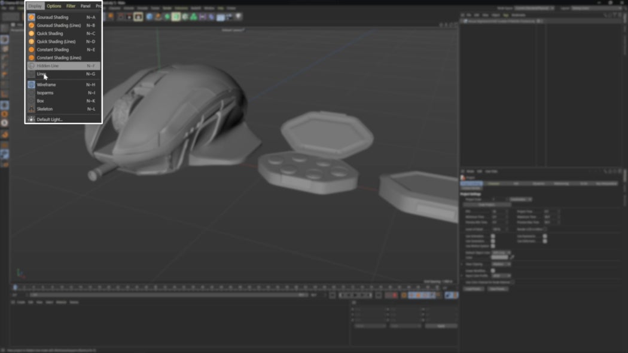Image resolution: width=628 pixels, height=353 pixels.
Task: Toggle Render LOD in Editor checkbox
Action: (x=545, y=229)
